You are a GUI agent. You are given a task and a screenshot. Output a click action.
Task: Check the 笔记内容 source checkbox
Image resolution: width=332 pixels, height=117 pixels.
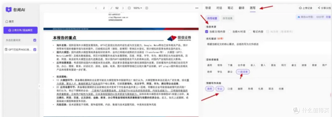click(x=250, y=32)
